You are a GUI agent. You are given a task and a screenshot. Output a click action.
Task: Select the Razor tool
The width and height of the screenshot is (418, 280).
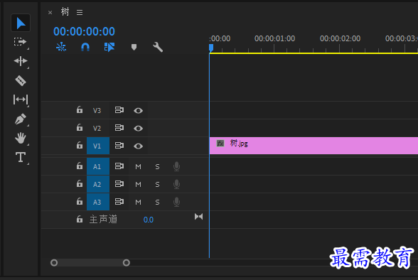coord(21,80)
